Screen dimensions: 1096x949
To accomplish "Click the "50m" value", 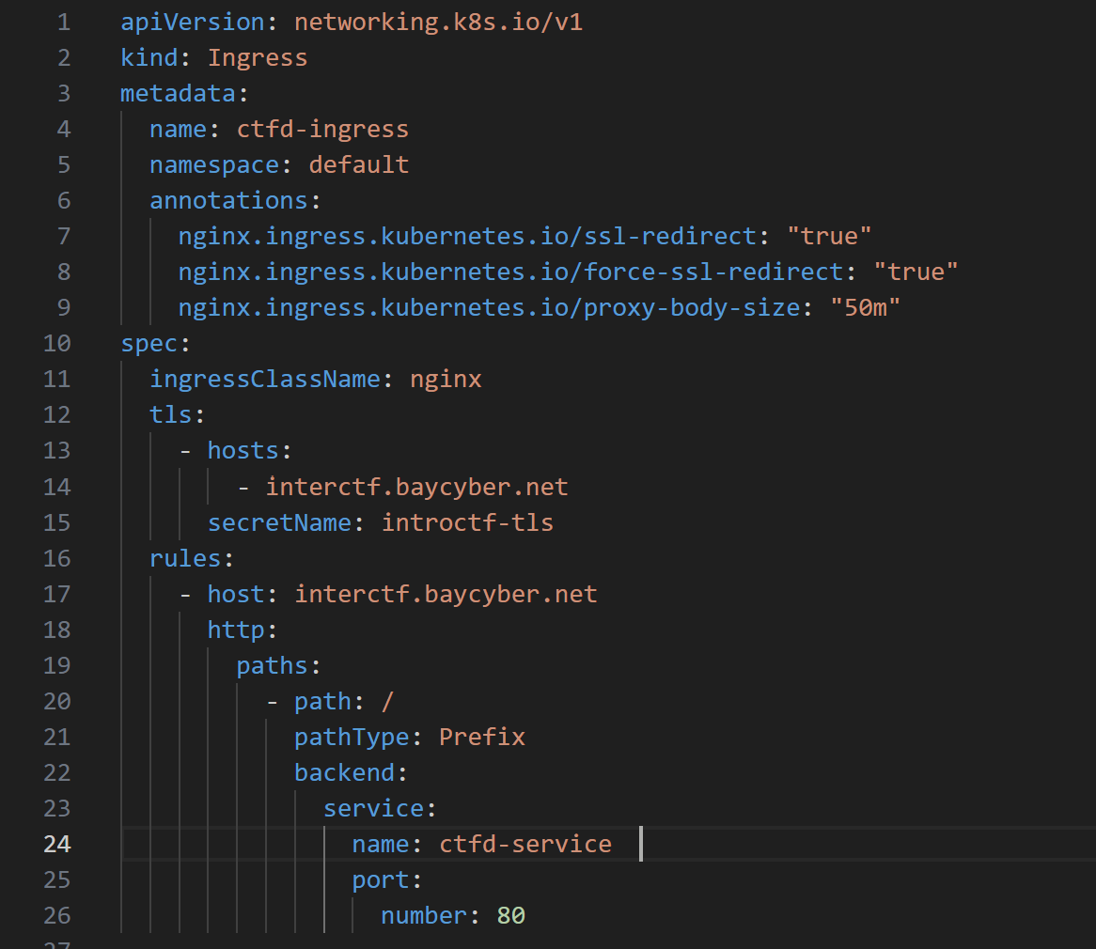I will 866,307.
